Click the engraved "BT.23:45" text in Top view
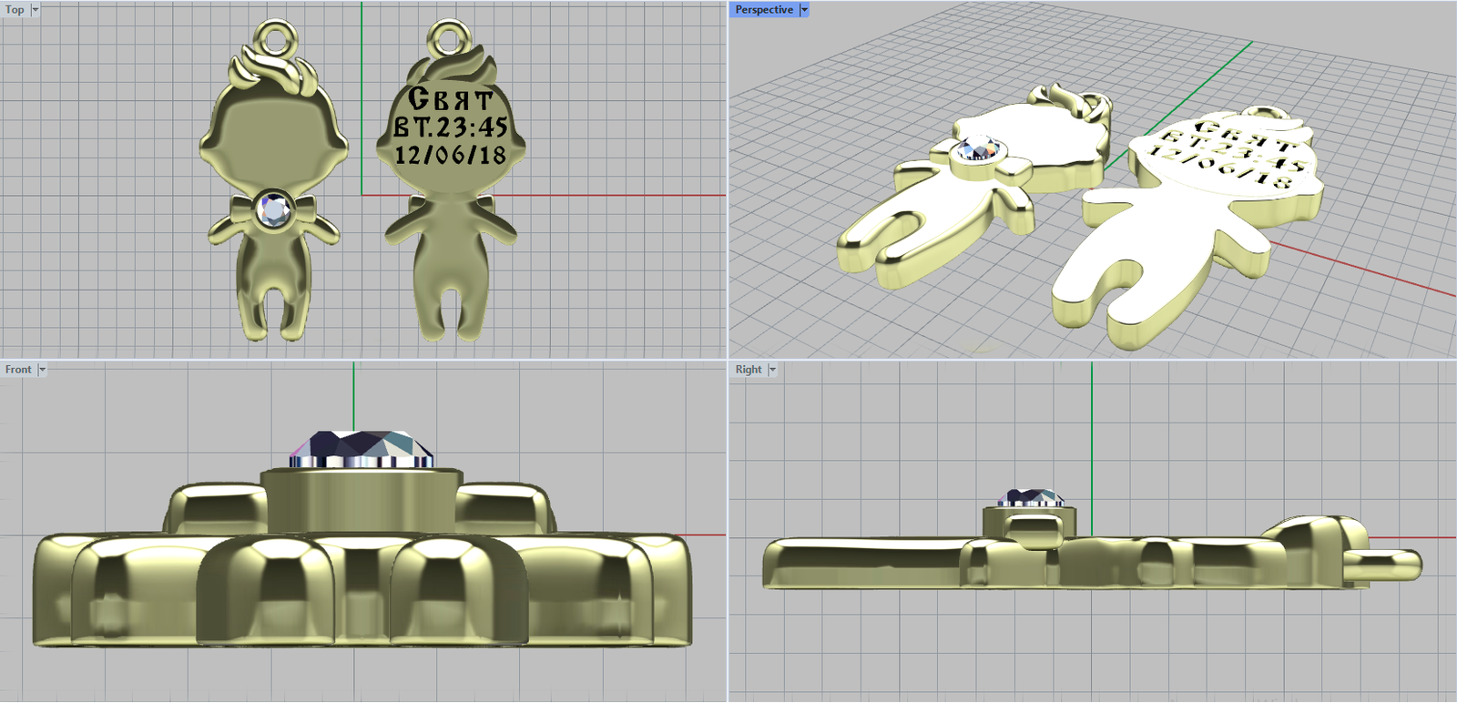The width and height of the screenshot is (1457, 703). (451, 127)
